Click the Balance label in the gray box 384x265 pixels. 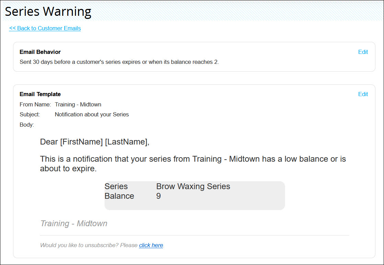[x=119, y=196]
